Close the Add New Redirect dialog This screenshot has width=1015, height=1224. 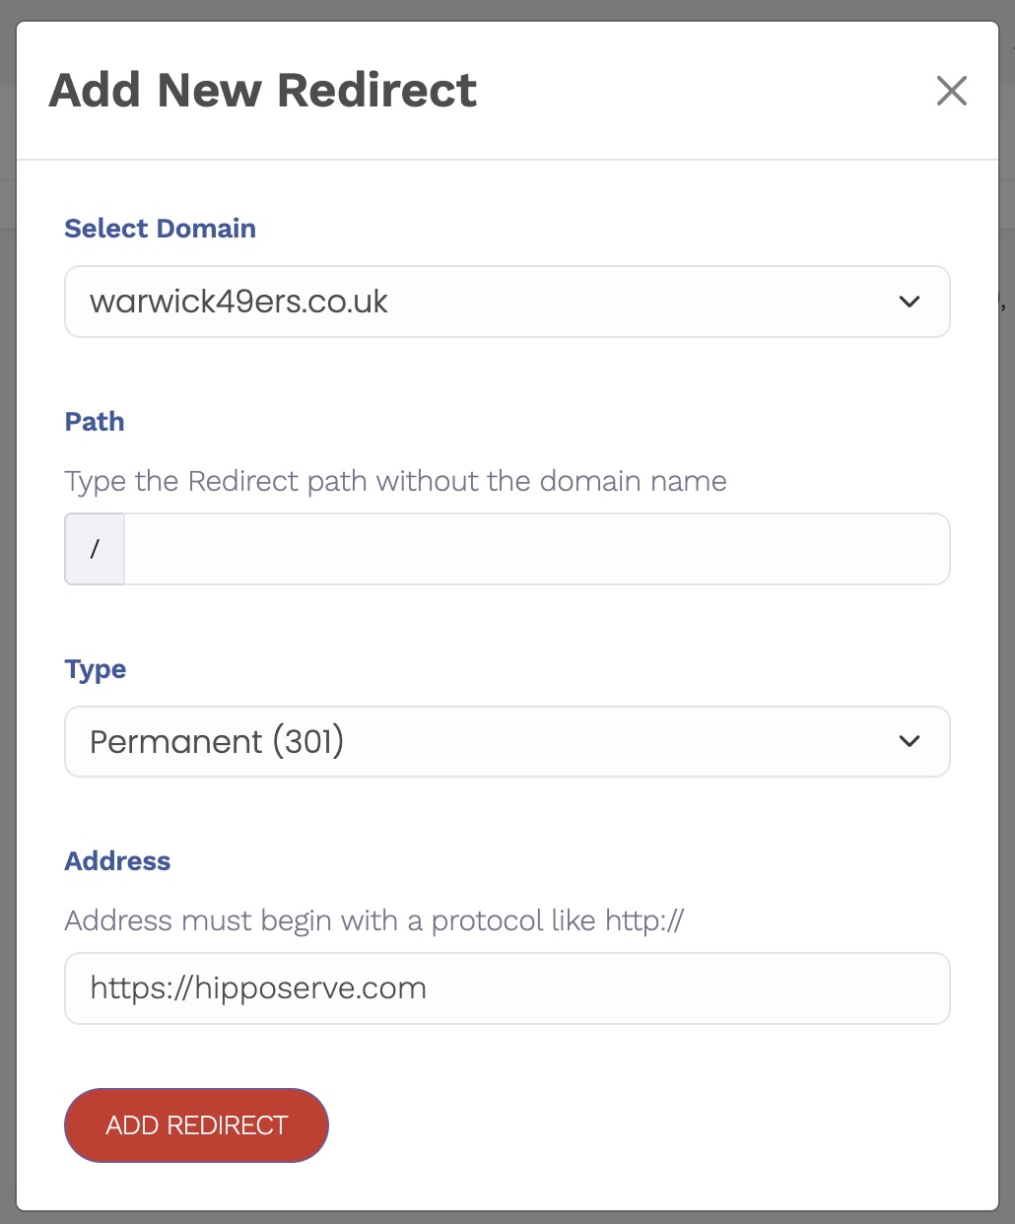pos(951,91)
